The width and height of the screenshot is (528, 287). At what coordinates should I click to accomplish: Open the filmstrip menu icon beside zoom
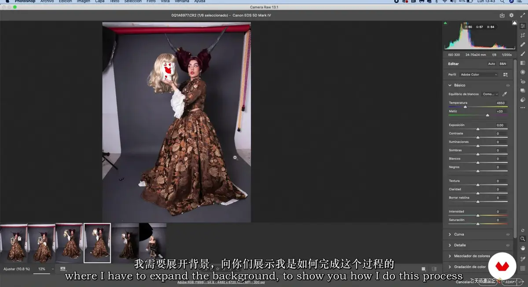[63, 269]
